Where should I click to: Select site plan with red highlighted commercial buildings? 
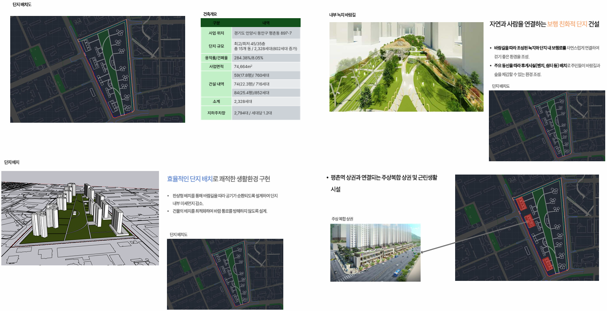click(x=528, y=228)
